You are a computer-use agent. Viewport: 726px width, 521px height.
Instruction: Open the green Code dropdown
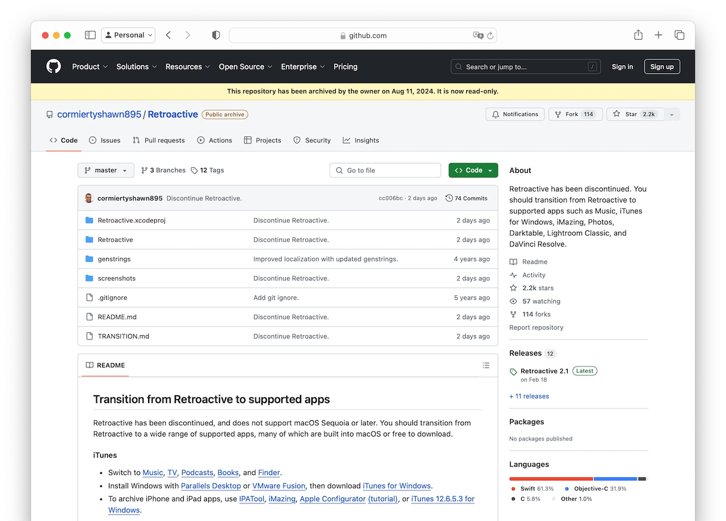pos(473,170)
